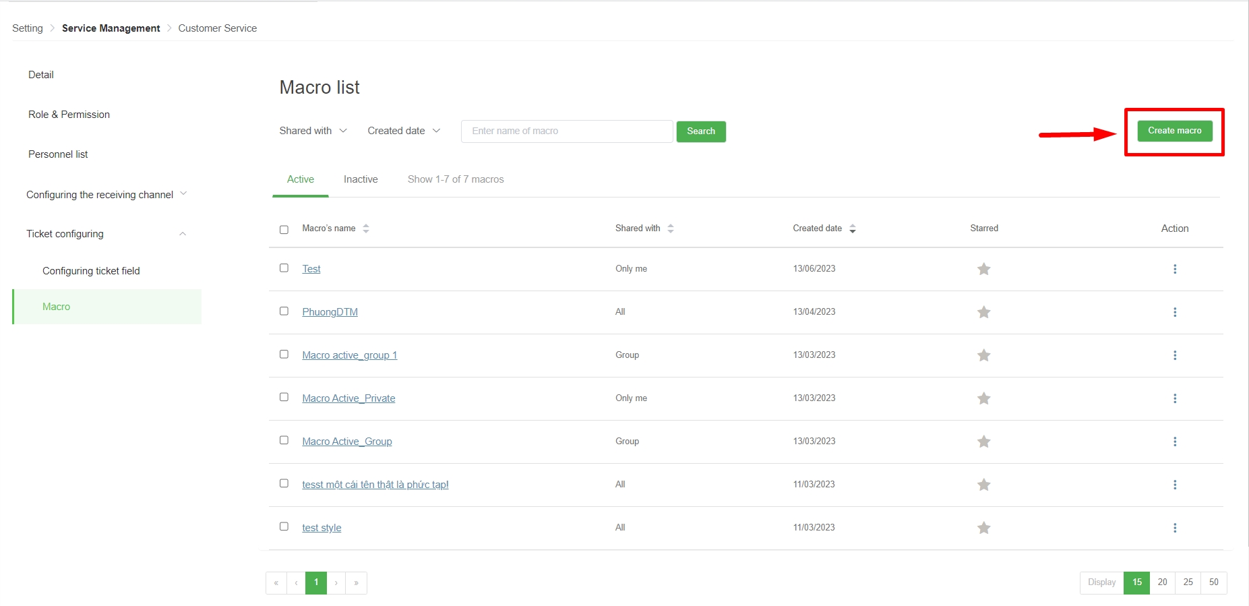The height and width of the screenshot is (606, 1249).
Task: Open the Created date filter dropdown
Action: tap(403, 131)
